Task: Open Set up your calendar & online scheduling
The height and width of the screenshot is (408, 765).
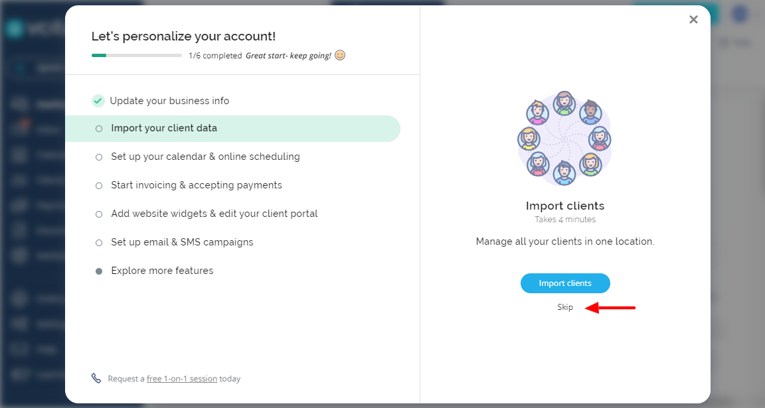Action: 205,157
